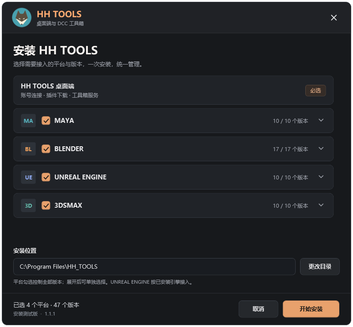The width and height of the screenshot is (353, 327).
Task: Click the 3DSMAX 10 / 10 个版本 count
Action: click(x=290, y=205)
